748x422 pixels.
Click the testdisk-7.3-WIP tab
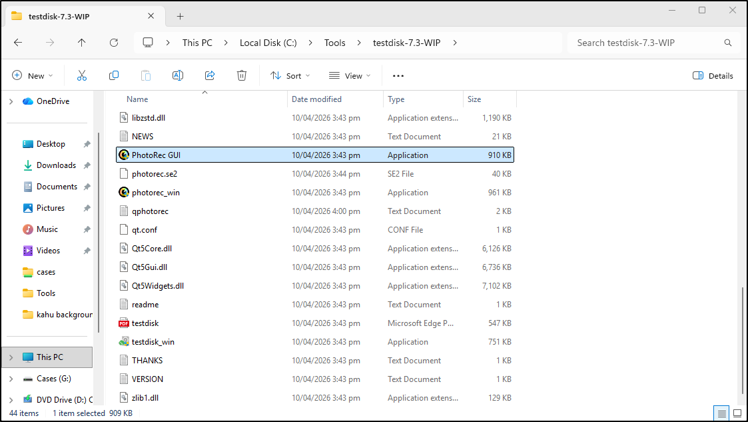click(83, 16)
